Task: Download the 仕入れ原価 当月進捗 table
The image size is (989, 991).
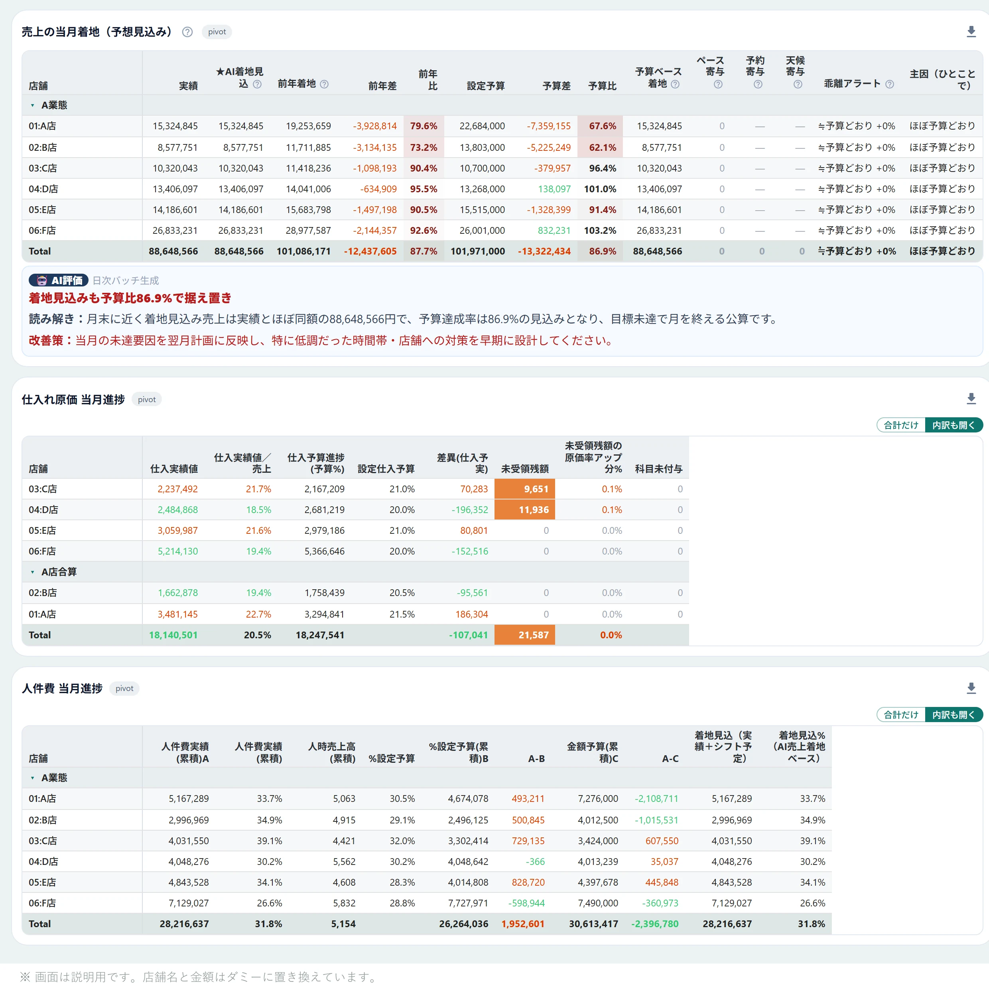Action: [x=971, y=399]
